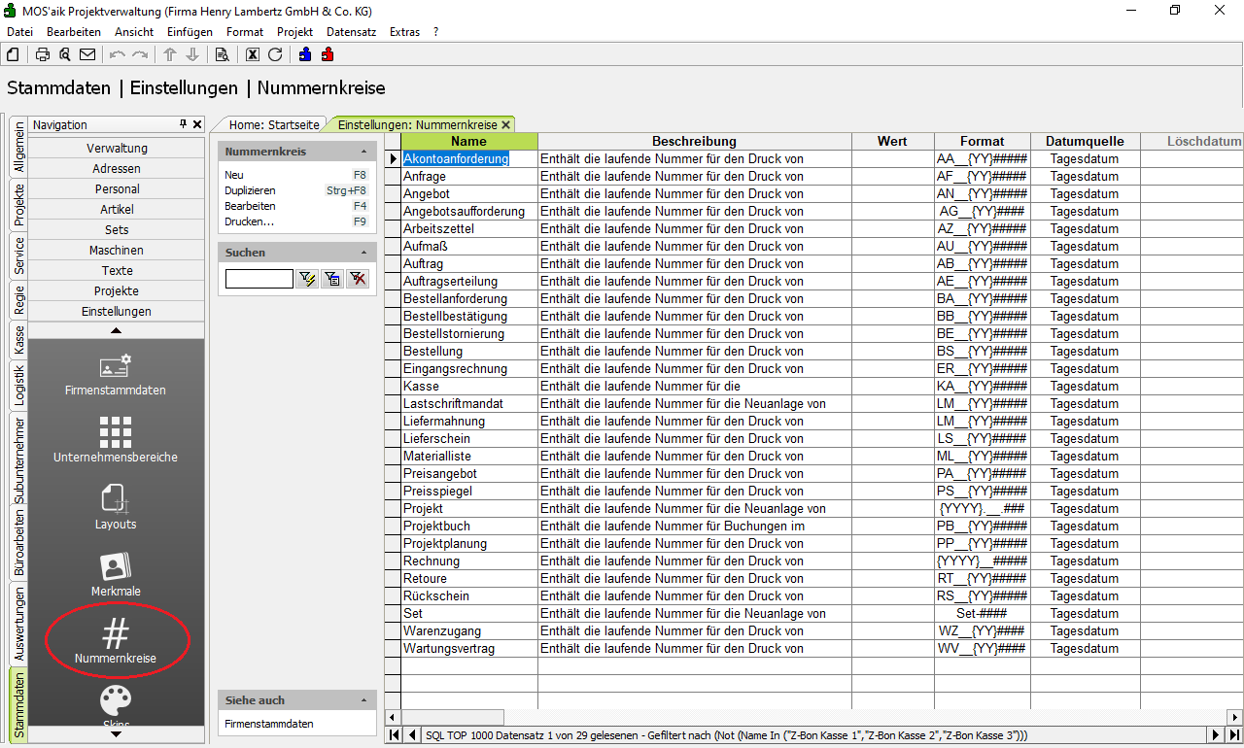Collapse the Nummernkreis panel section
The width and height of the screenshot is (1244, 748).
coord(363,152)
